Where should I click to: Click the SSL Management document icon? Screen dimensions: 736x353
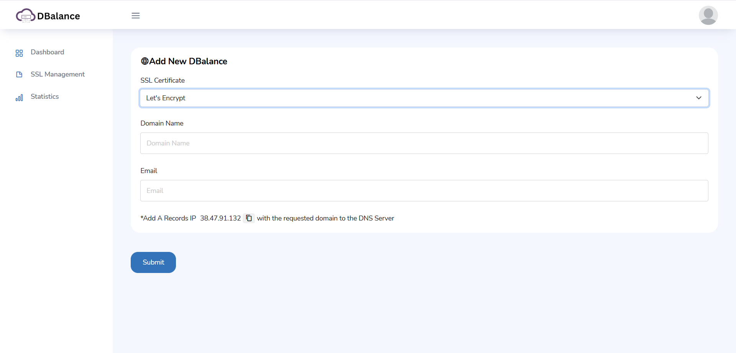[19, 75]
